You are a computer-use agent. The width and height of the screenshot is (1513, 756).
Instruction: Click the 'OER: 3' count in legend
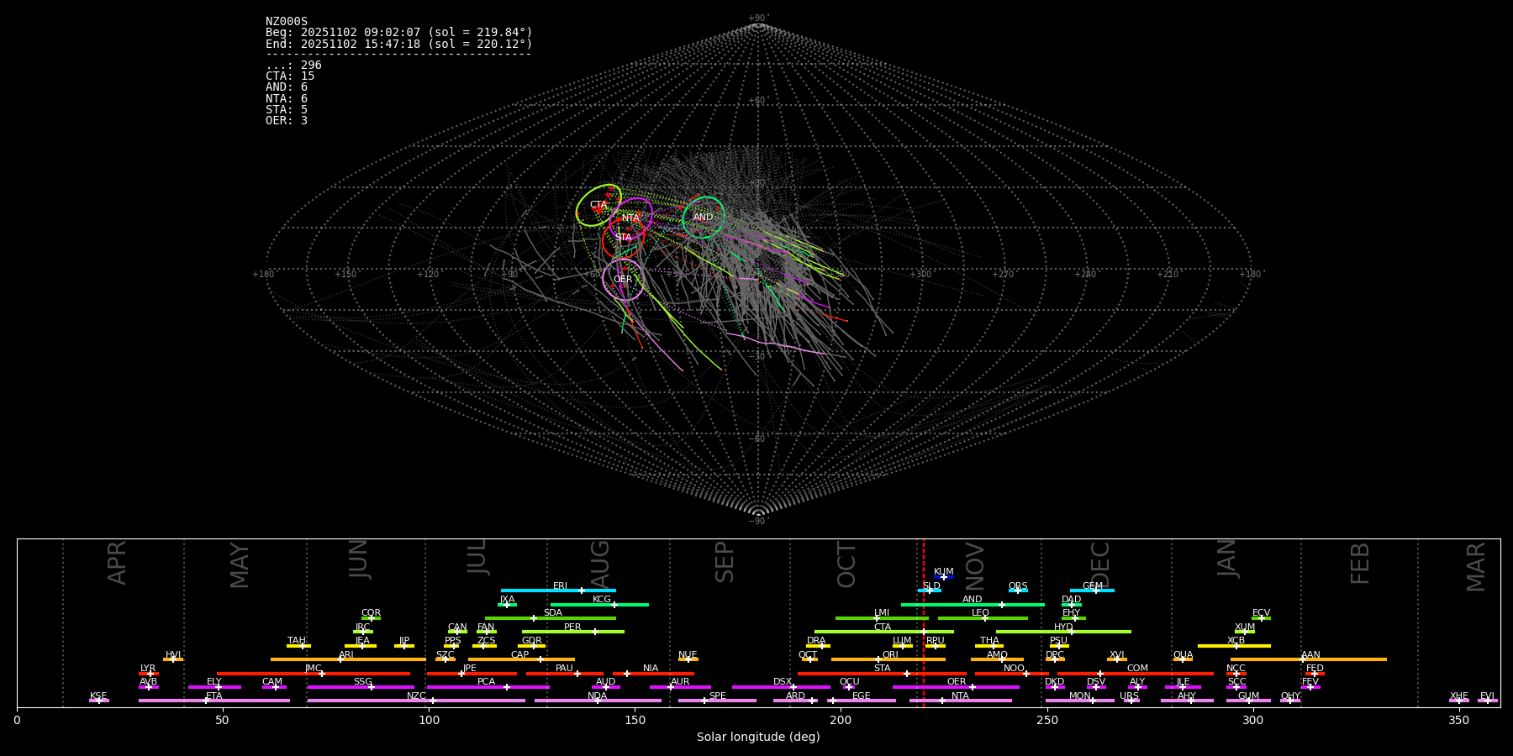(287, 121)
